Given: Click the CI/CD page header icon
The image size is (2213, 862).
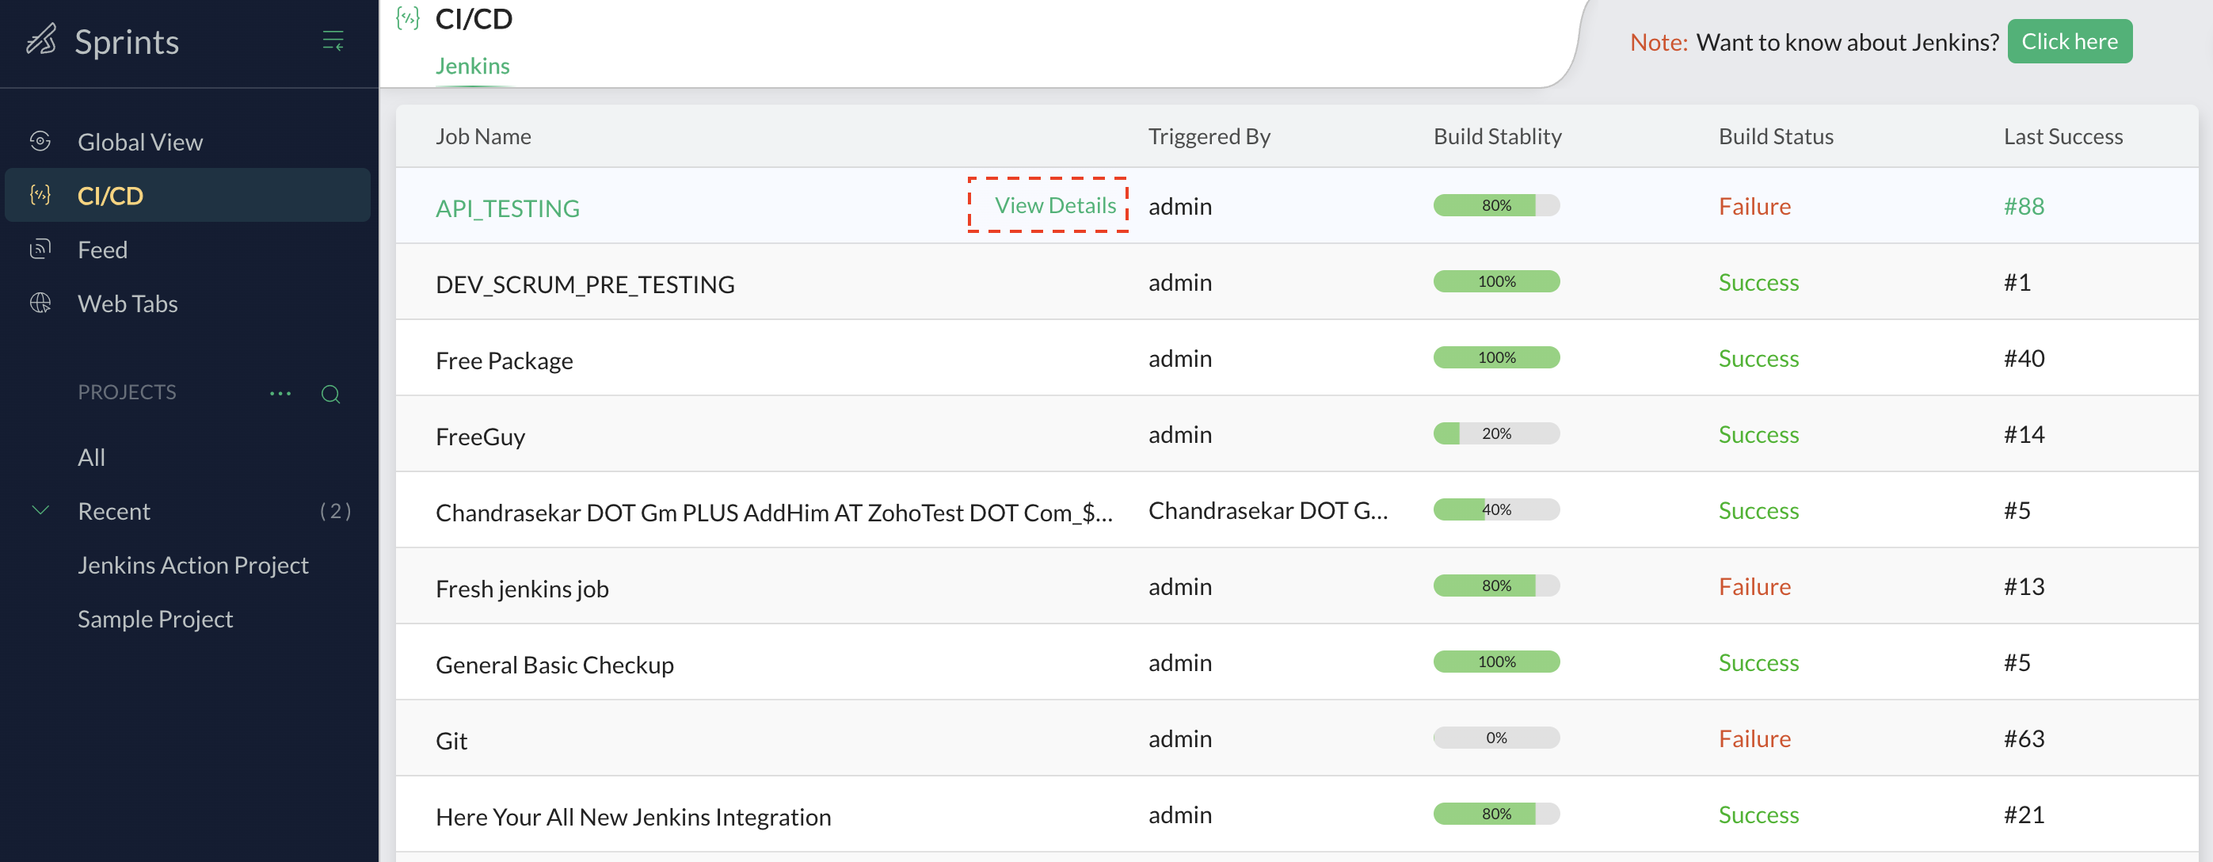Looking at the screenshot, I should (x=407, y=18).
